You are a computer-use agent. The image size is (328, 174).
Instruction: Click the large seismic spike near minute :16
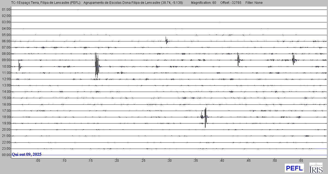[96, 65]
